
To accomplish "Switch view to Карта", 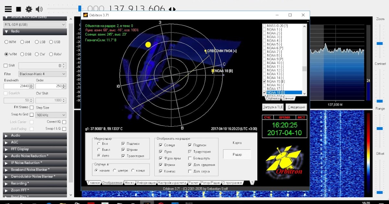I will 237,143.
